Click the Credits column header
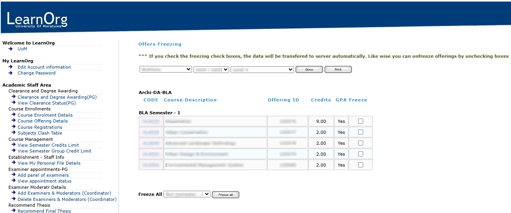The width and height of the screenshot is (511, 213). [321, 100]
